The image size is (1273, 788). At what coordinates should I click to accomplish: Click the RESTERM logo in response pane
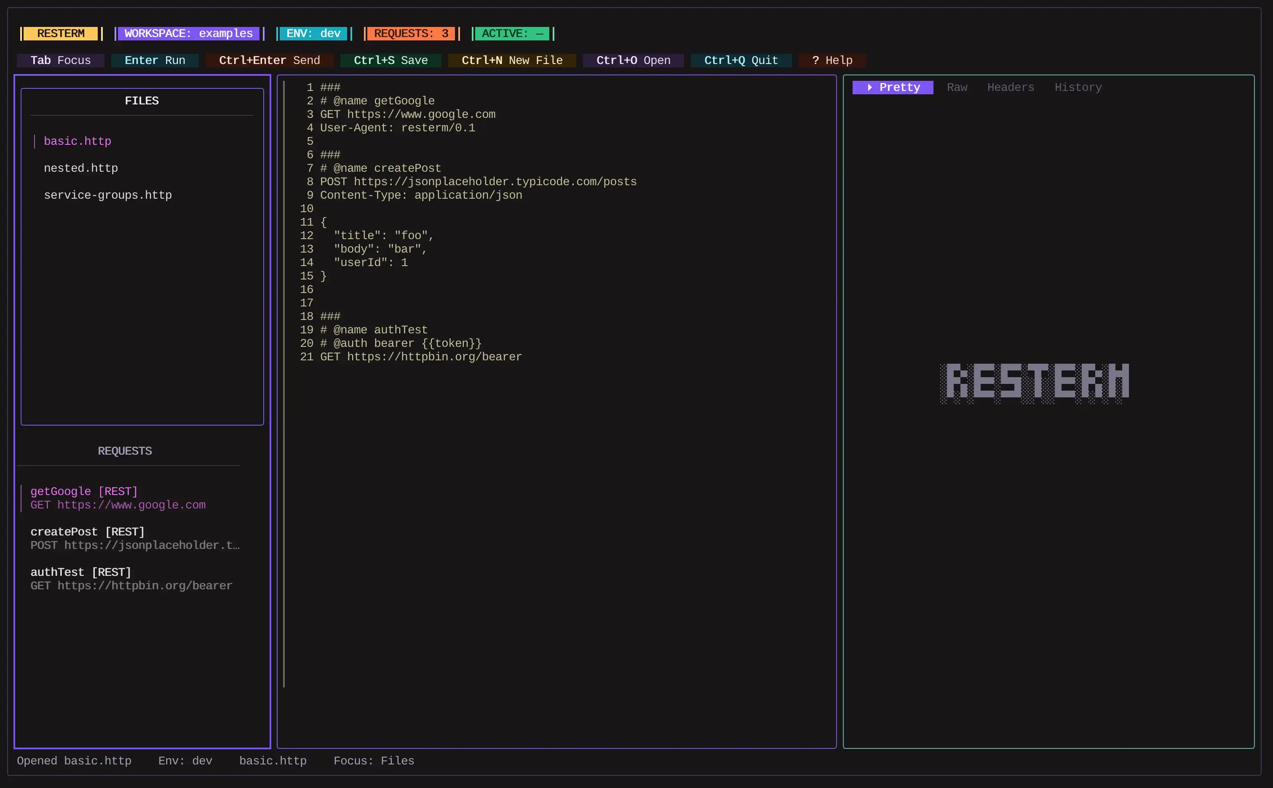tap(1035, 383)
